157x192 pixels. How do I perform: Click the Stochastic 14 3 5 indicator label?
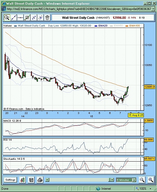coord(14,159)
